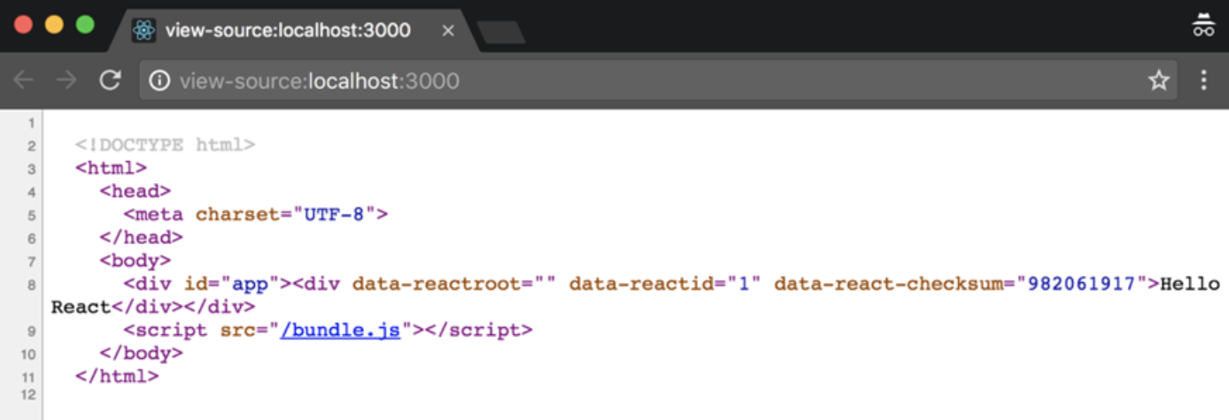Image resolution: width=1229 pixels, height=420 pixels.
Task: Click the DOCTYPE html declaration
Action: 166,145
